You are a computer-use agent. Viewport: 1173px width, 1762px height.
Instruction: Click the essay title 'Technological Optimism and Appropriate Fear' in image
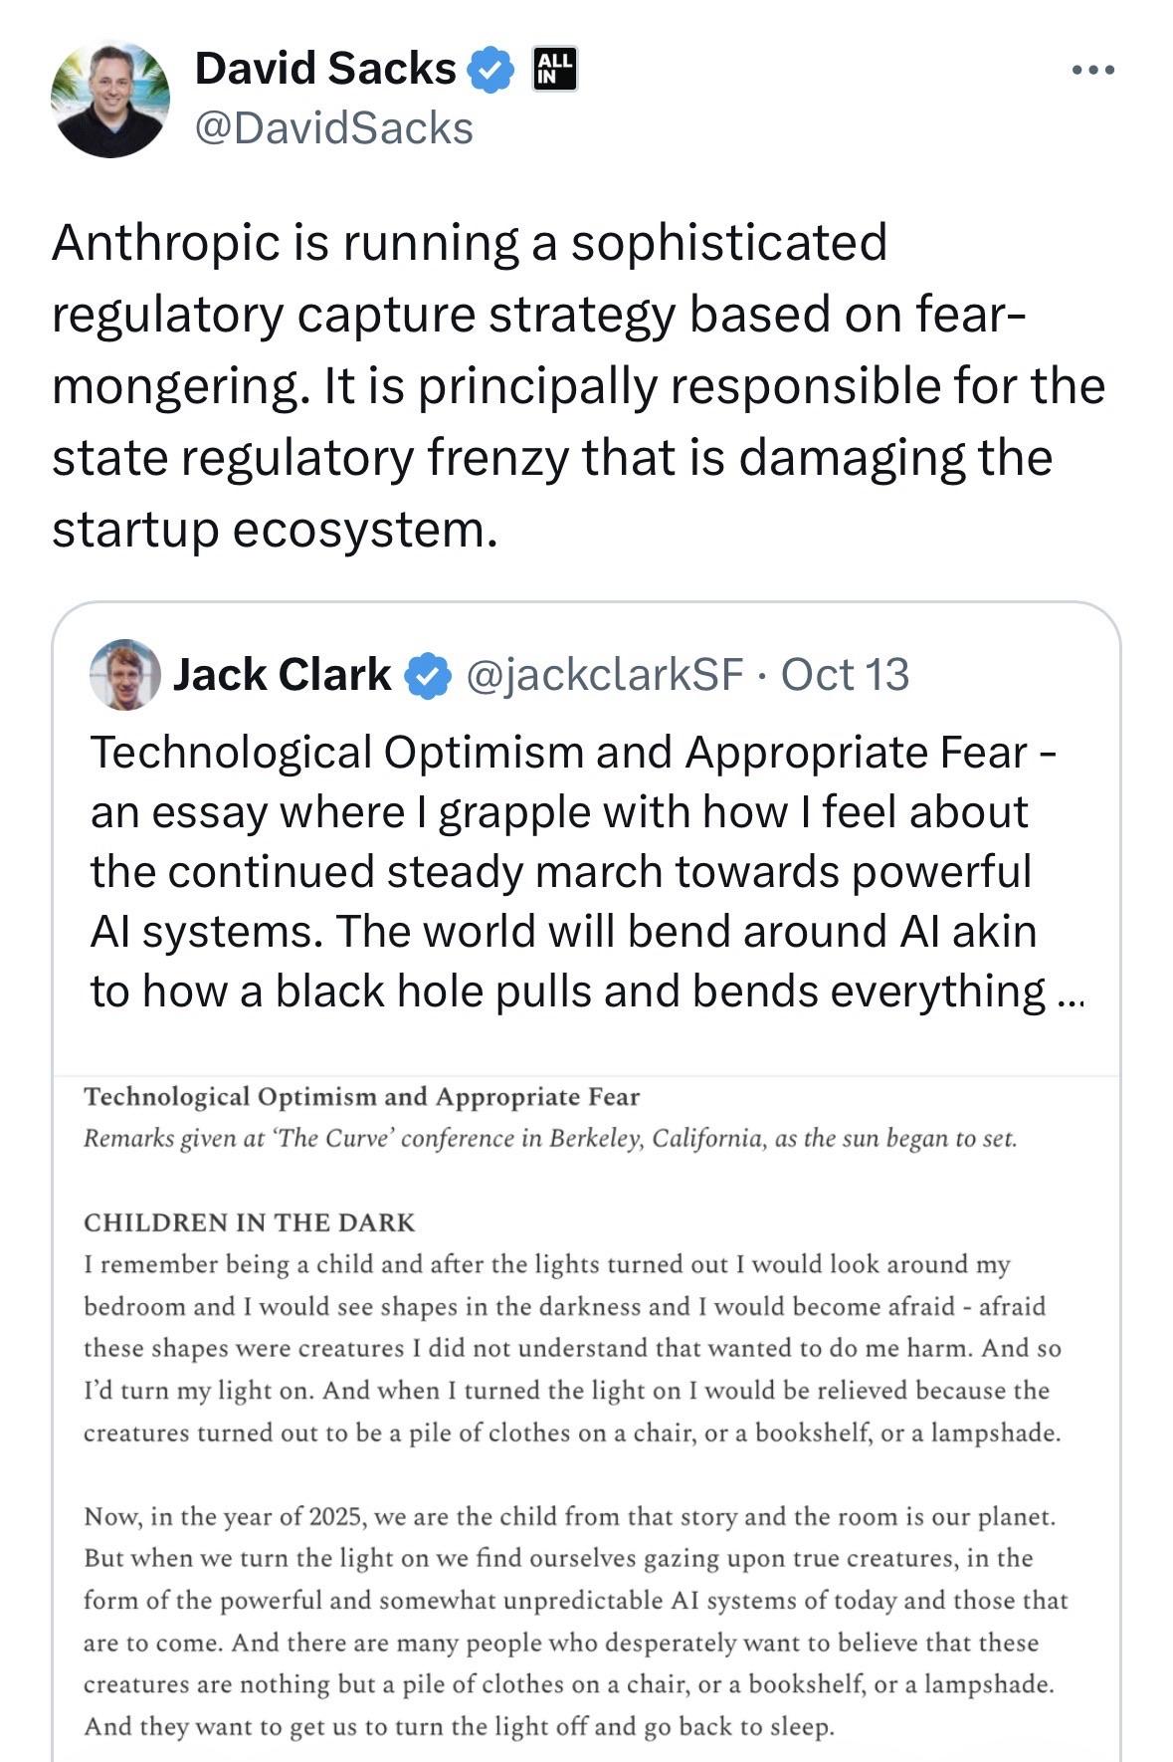point(361,1097)
